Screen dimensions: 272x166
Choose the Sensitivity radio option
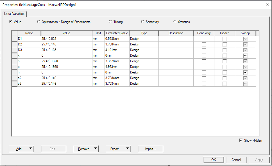143,22
